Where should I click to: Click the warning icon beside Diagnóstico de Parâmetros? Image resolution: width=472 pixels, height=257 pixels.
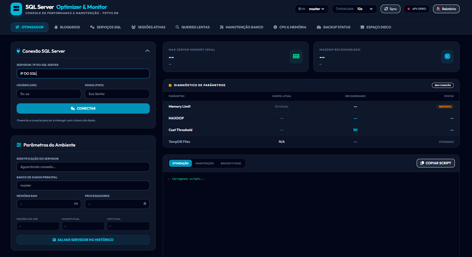(x=170, y=85)
